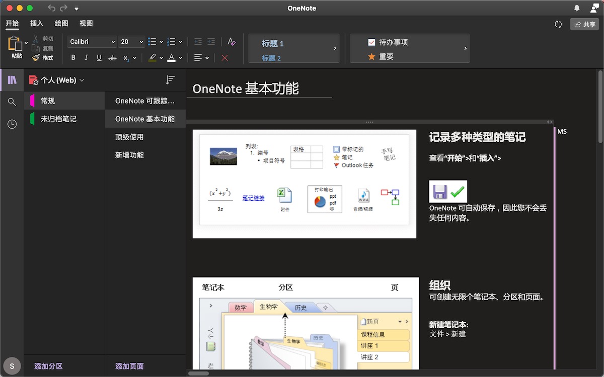Expand the bullet list style arrow

pyautogui.click(x=161, y=42)
